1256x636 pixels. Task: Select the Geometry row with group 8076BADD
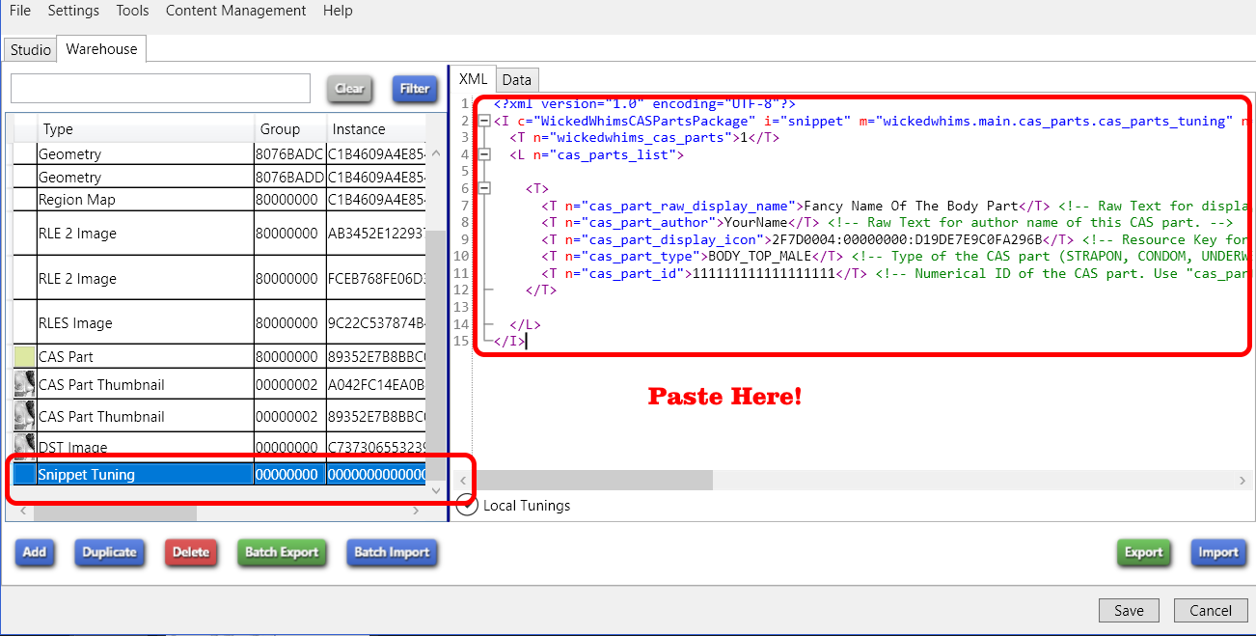(219, 177)
